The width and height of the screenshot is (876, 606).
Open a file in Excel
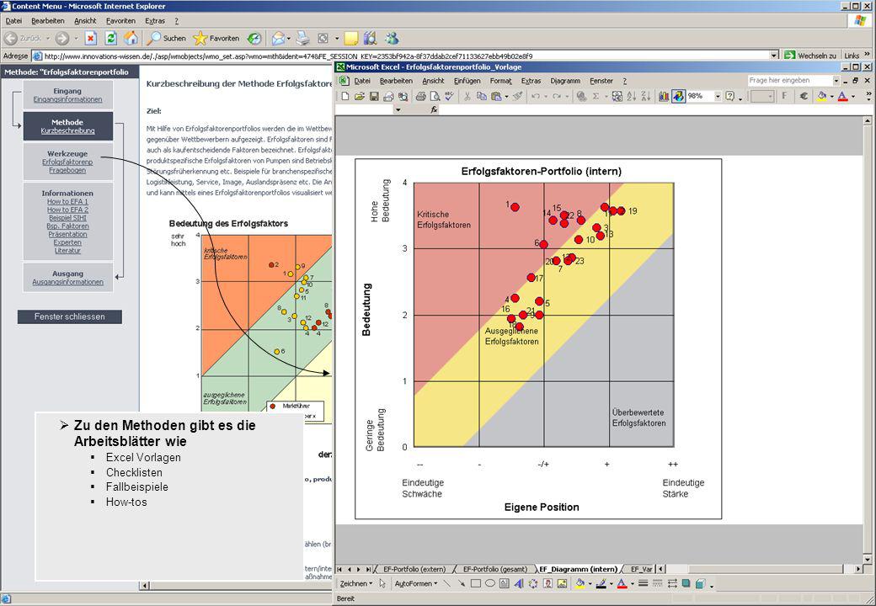click(359, 96)
